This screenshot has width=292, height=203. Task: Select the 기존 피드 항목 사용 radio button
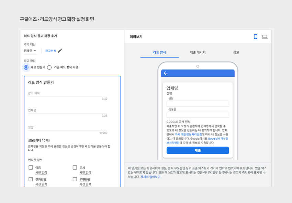click(49, 67)
